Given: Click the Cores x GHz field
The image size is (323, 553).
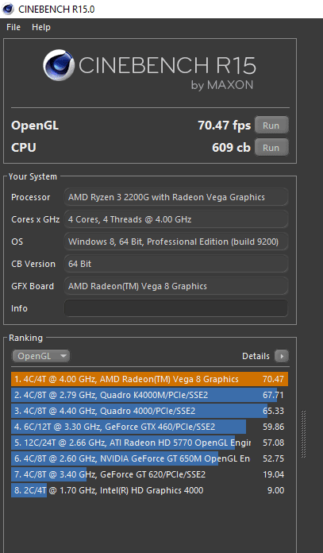Looking at the screenshot, I should (175, 219).
